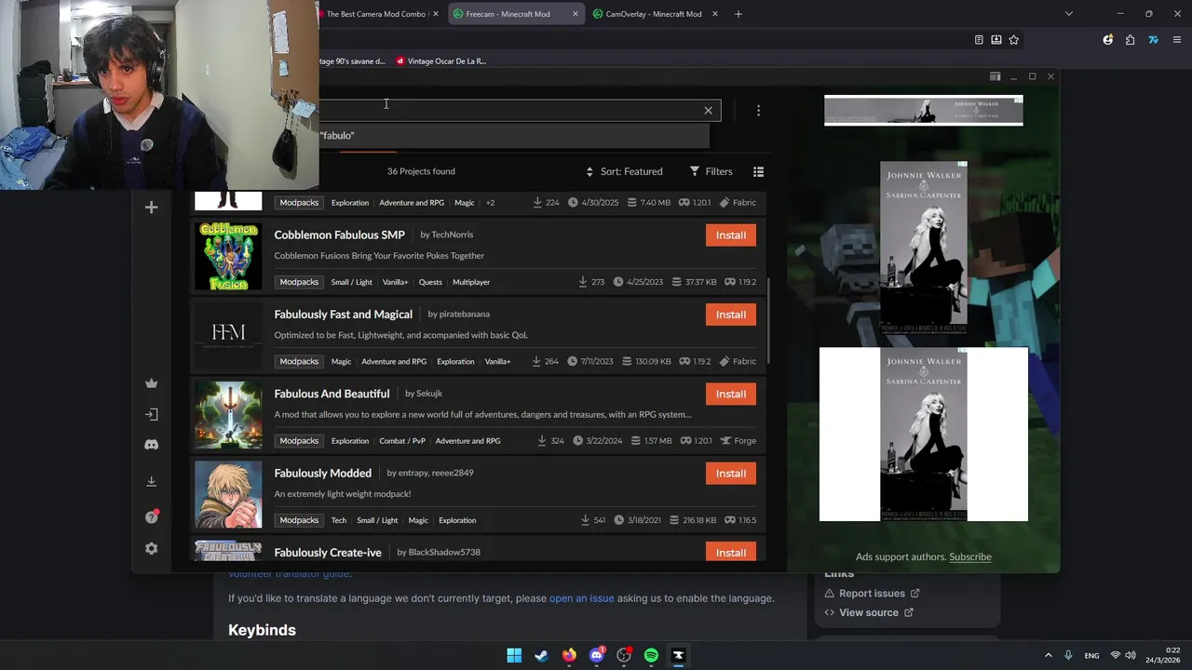
Task: Expand the +2 extra categories tag
Action: point(490,203)
